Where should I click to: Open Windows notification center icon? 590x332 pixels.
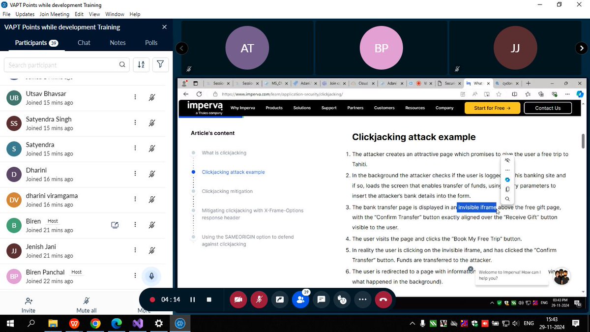click(576, 323)
